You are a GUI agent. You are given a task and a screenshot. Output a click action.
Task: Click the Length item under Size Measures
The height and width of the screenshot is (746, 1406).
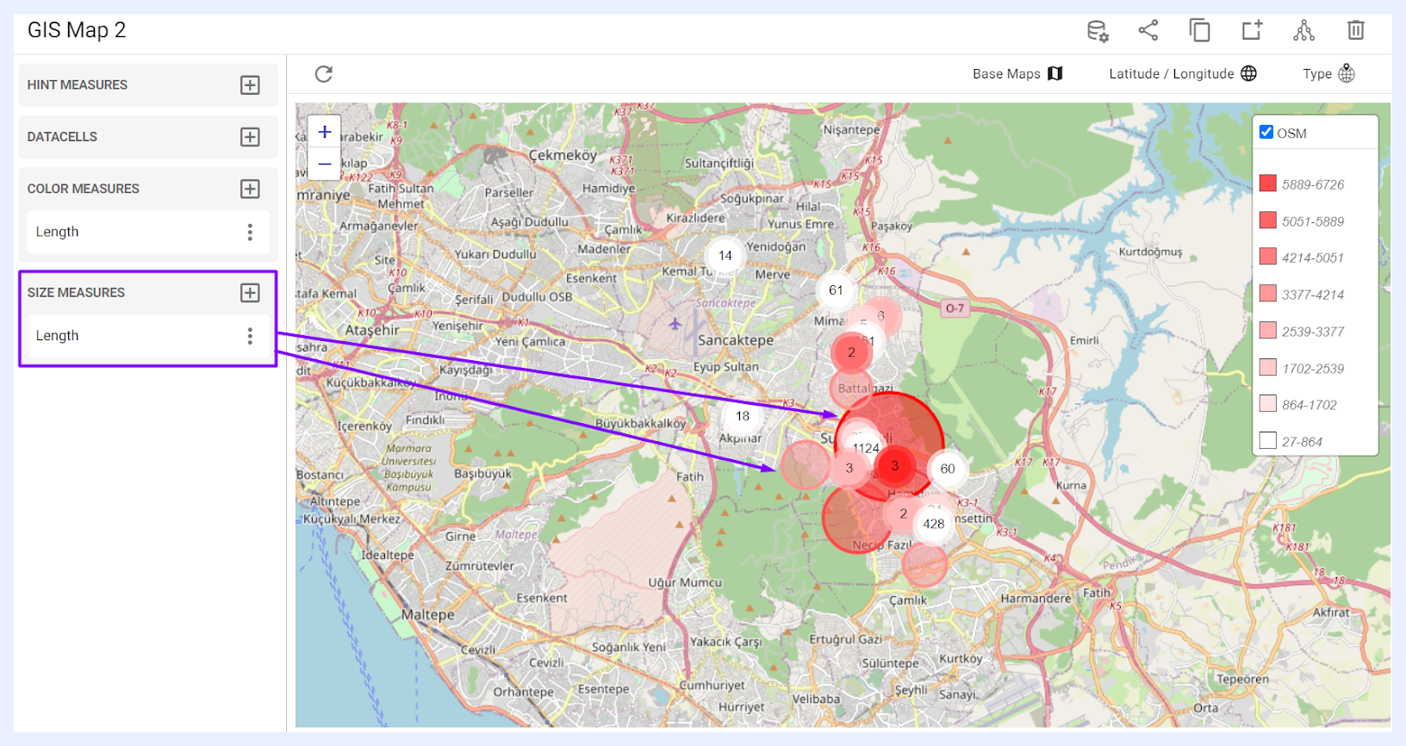(x=148, y=336)
